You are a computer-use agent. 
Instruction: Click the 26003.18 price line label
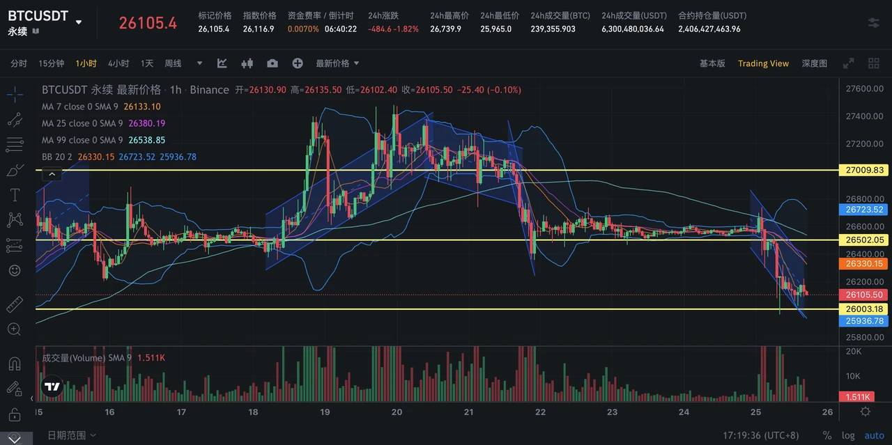[x=865, y=309]
